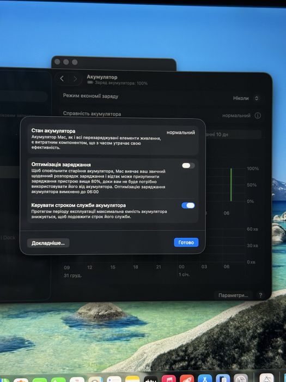
Task: Turn off Керувати строком служби акумулятора switch
Action: pos(188,205)
